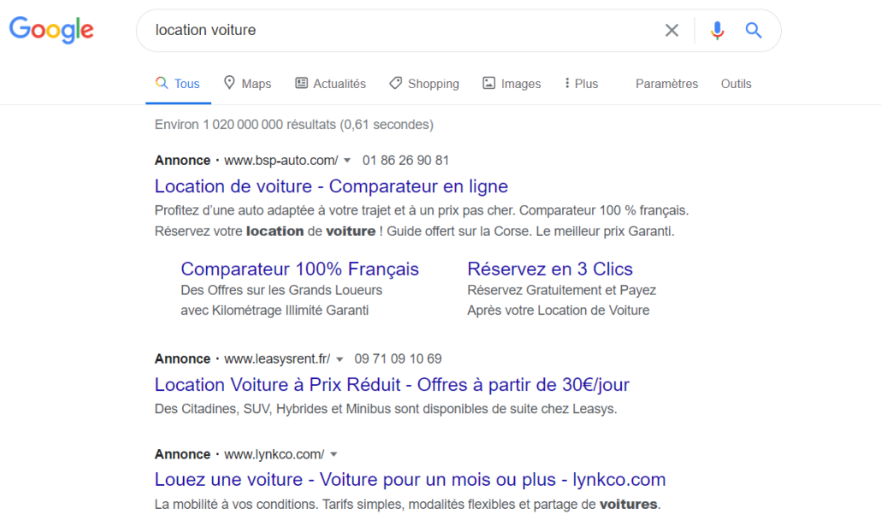This screenshot has width=881, height=526.
Task: Click the Google logo
Action: click(x=51, y=30)
